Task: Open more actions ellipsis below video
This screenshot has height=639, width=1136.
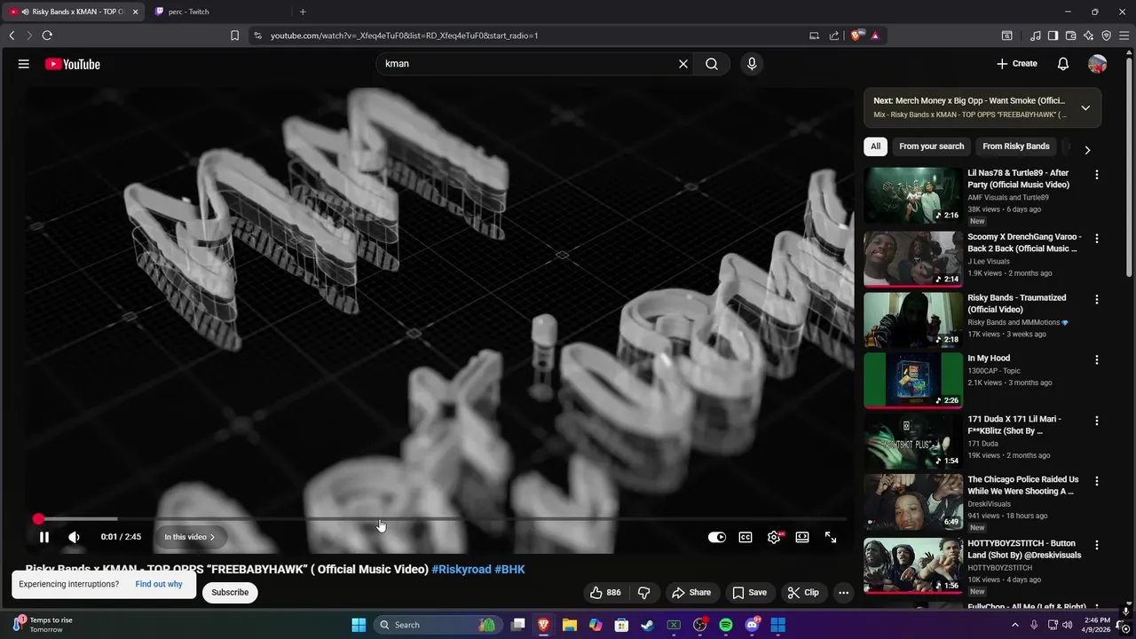Action: pos(844,593)
